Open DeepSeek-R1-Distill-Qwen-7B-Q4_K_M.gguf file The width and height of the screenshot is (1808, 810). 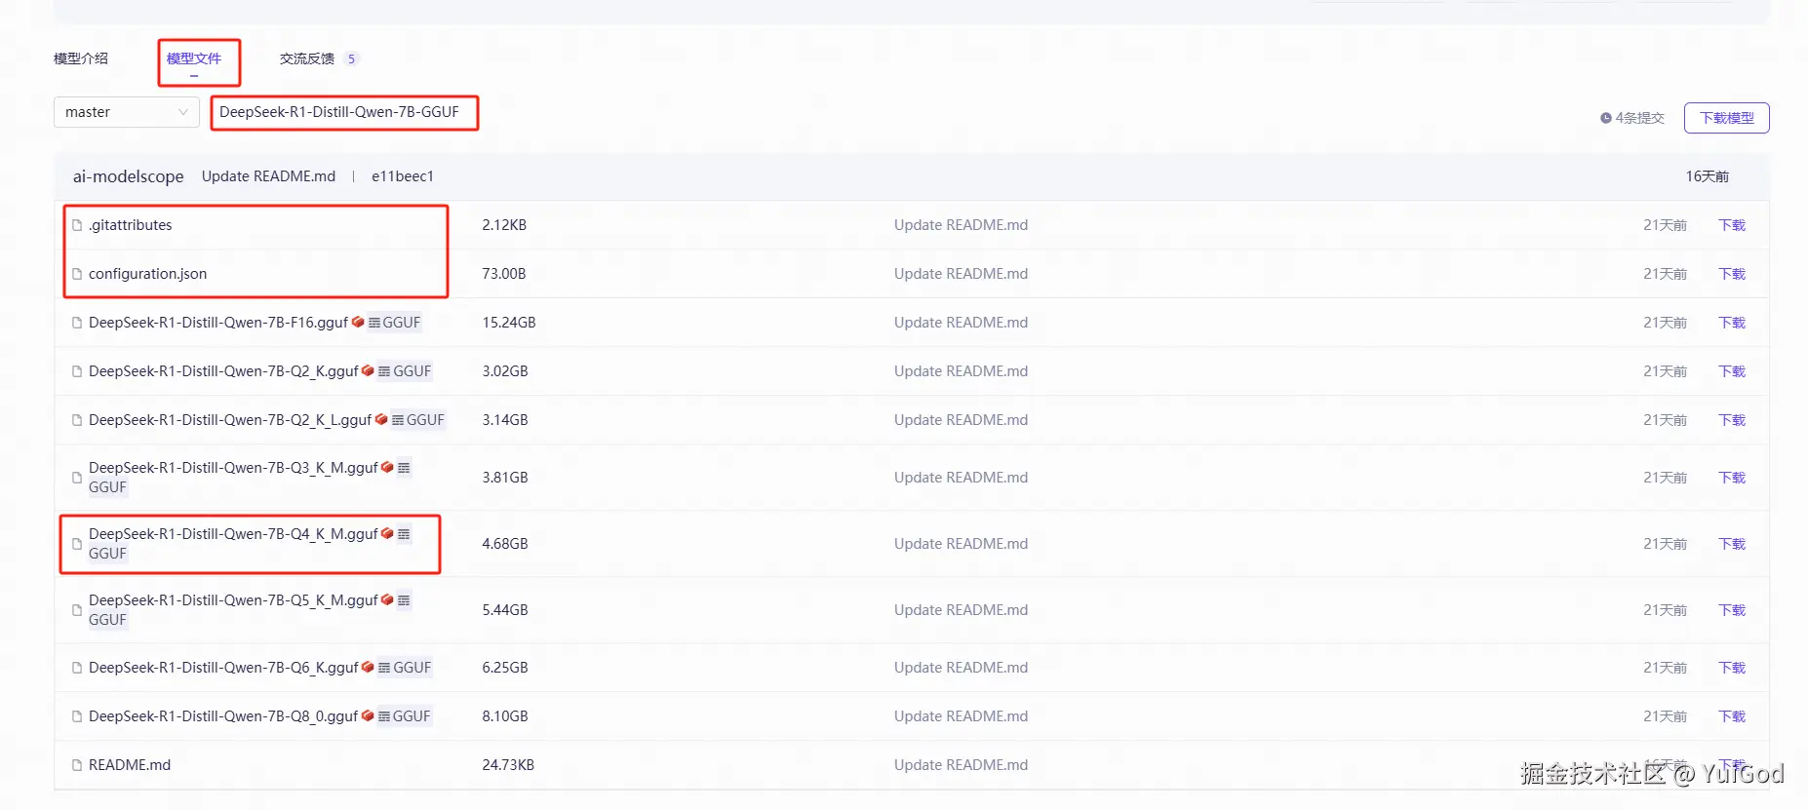[x=233, y=534]
